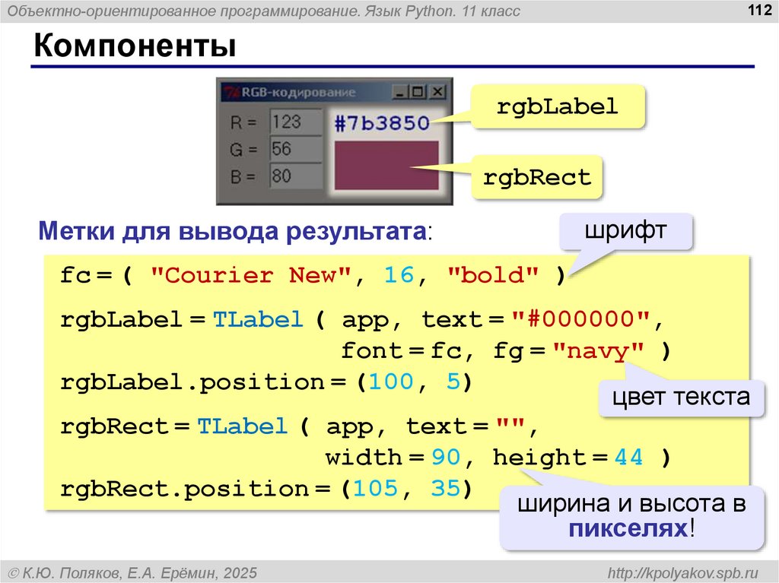The height and width of the screenshot is (583, 779).
Task: Click the R input field showing 123
Action: [296, 122]
